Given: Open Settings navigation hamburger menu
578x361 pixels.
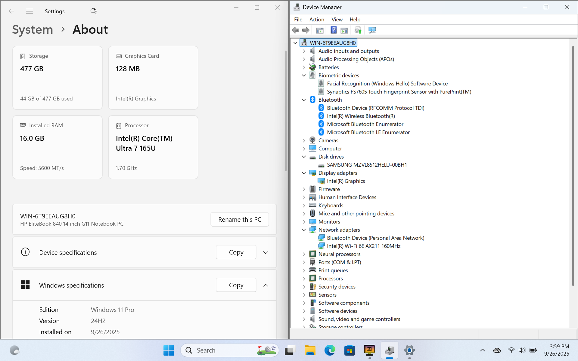Looking at the screenshot, I should tap(30, 11).
